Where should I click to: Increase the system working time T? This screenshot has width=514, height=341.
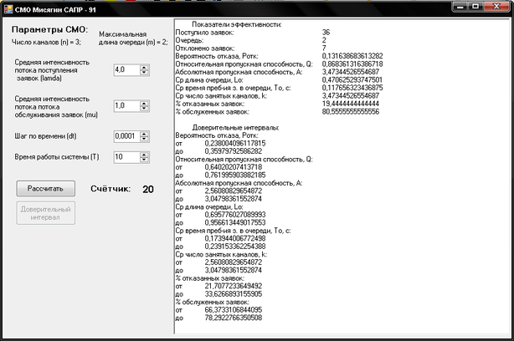(144, 155)
